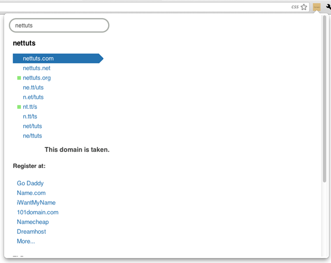The width and height of the screenshot is (331, 263).
Task: Pick the available nt.tt/s result
Action: (30, 107)
